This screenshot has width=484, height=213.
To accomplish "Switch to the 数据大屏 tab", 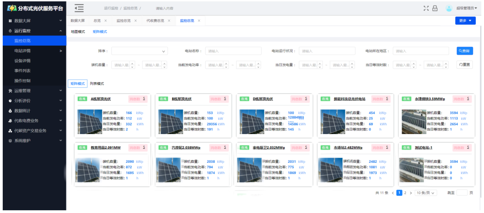I will pos(78,21).
